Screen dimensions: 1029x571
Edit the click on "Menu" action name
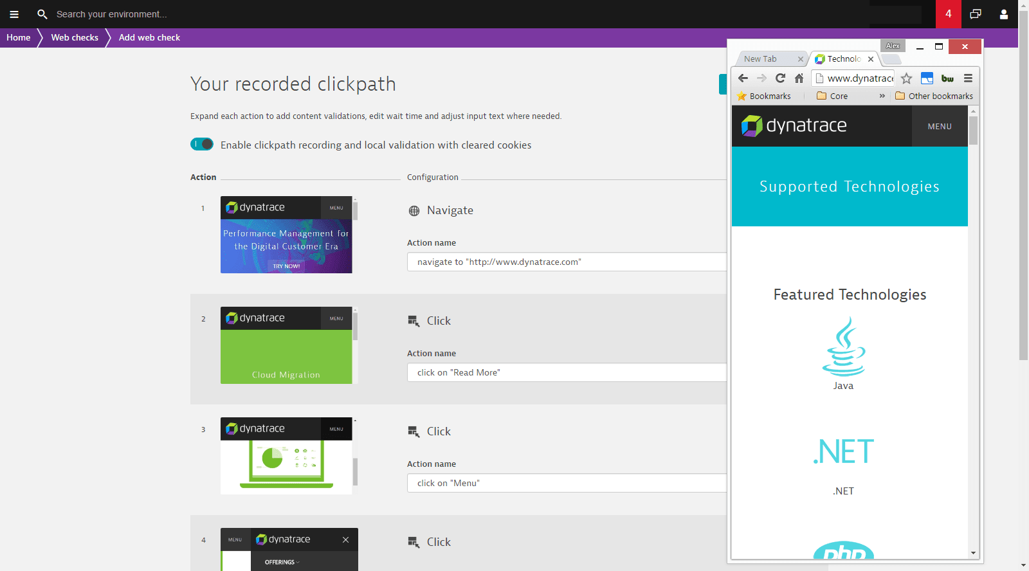tap(567, 483)
